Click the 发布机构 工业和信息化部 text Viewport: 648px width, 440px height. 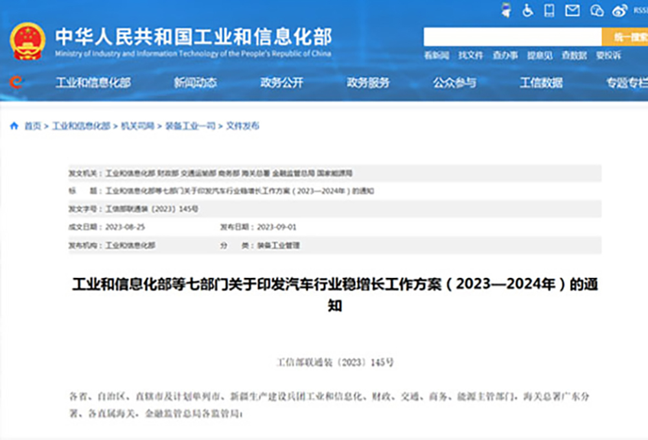coord(112,246)
